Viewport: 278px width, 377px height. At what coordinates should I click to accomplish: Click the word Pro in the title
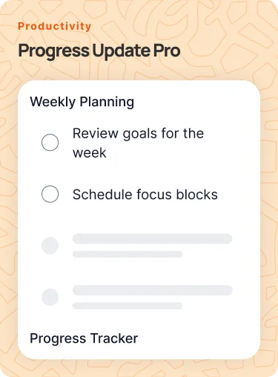167,51
